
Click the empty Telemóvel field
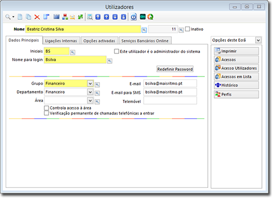170,101
